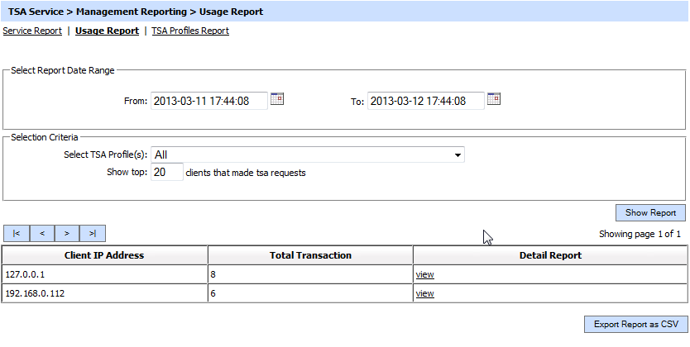Open the From date calendar picker
690x347 pixels.
[277, 99]
